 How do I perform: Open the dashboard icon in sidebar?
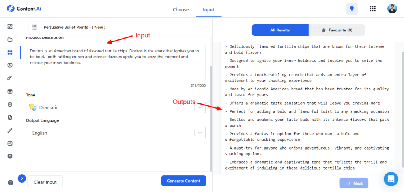(x=10, y=26)
